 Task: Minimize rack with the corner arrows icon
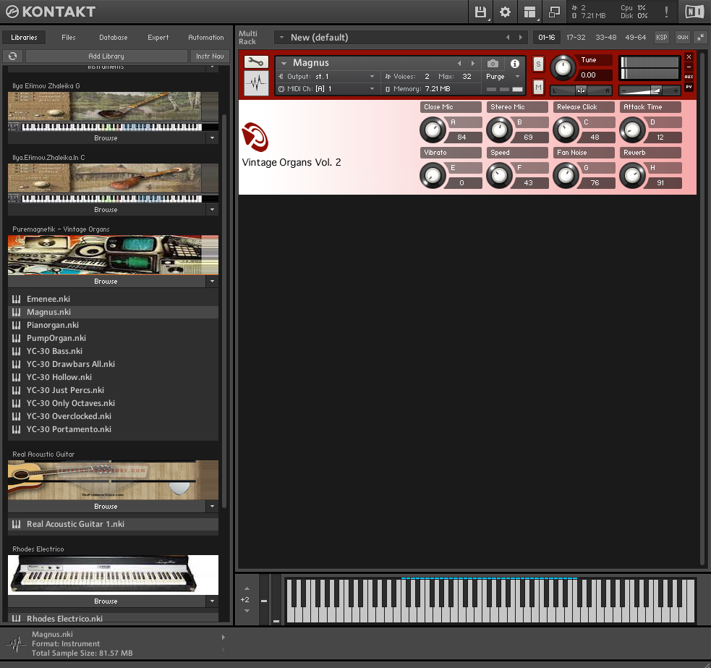click(x=701, y=37)
